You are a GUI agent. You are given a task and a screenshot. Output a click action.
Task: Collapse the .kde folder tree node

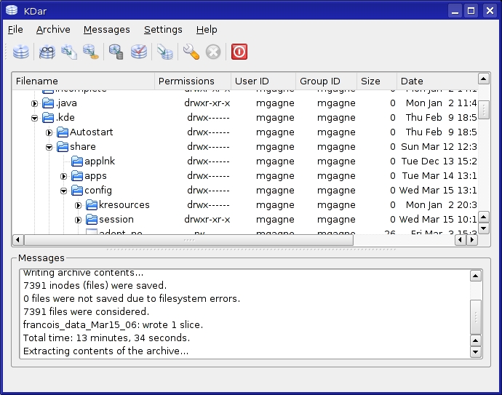[34, 118]
